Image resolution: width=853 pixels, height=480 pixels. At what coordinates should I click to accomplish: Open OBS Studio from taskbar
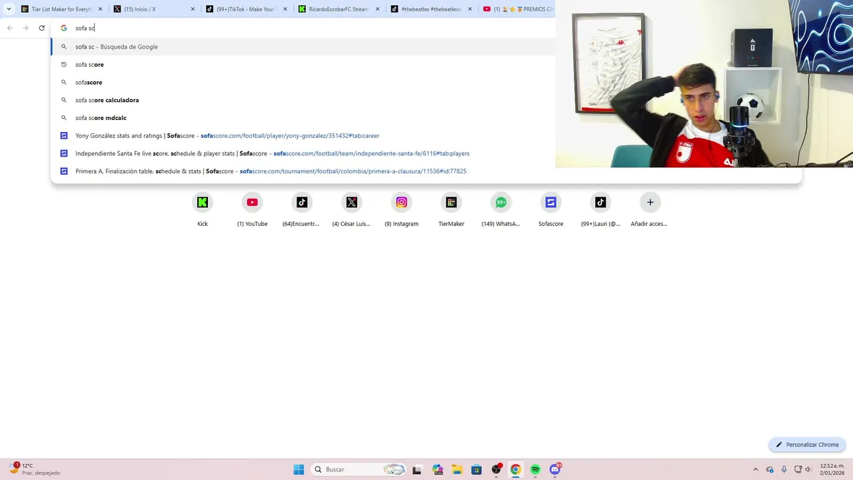tap(496, 469)
